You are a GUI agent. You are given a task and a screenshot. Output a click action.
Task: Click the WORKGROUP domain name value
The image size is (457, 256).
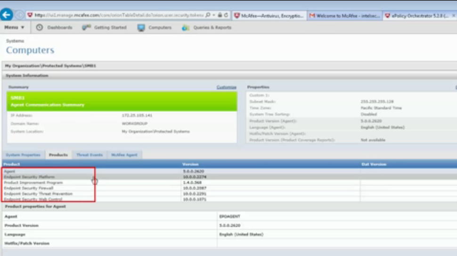click(135, 123)
